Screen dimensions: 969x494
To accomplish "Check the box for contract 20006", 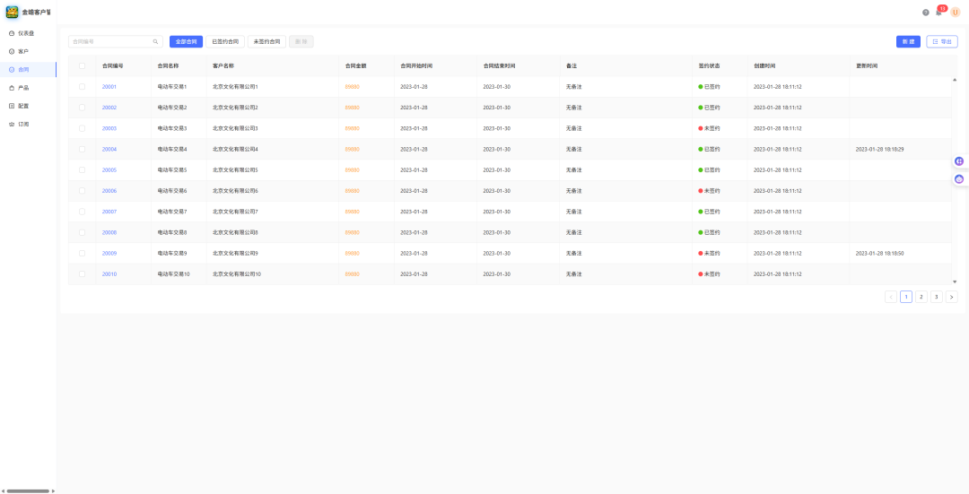I will point(83,191).
